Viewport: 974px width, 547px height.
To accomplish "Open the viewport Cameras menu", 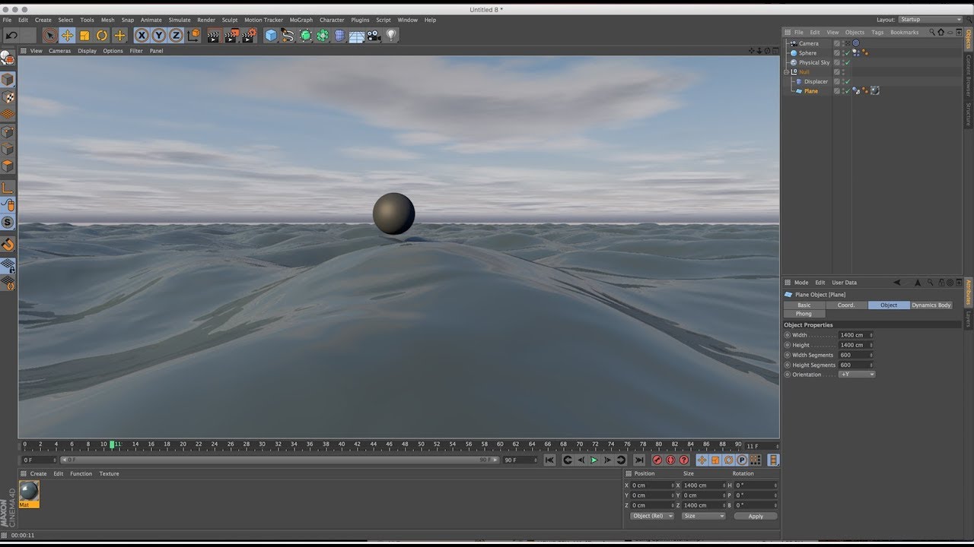I will pyautogui.click(x=59, y=51).
